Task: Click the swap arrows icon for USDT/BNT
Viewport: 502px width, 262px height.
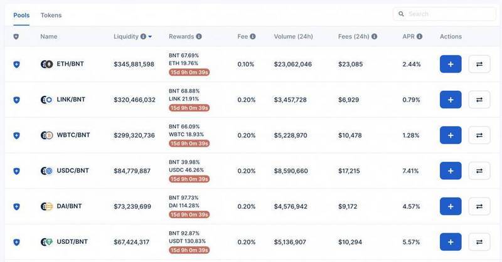Action: 479,242
